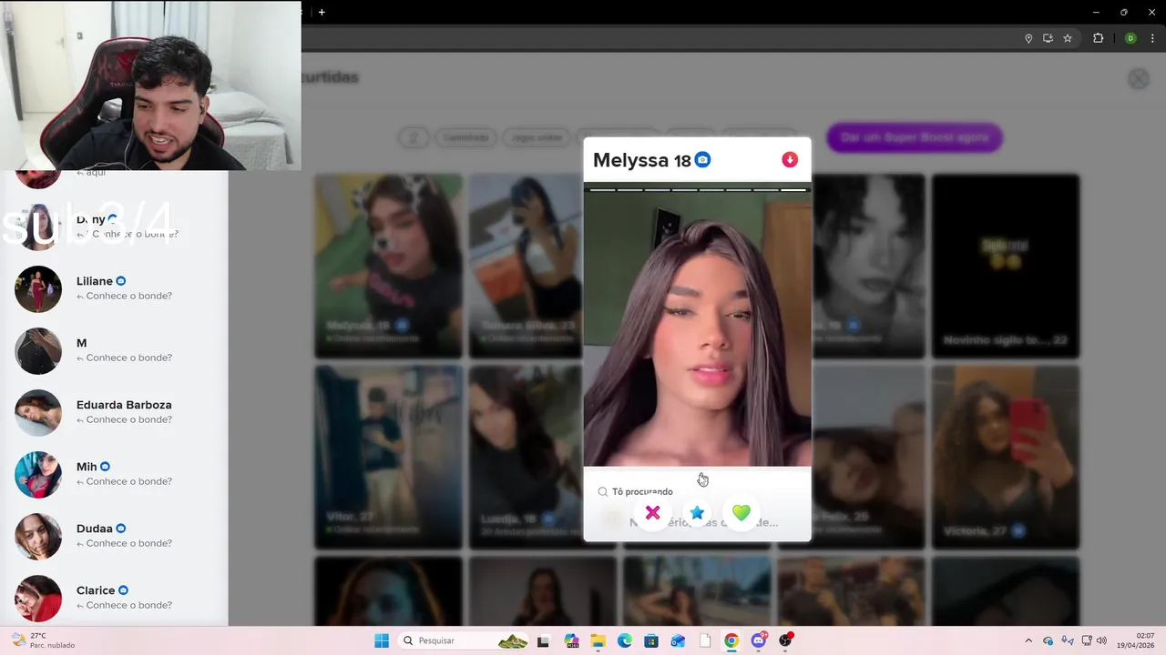The height and width of the screenshot is (655, 1166).
Task: Click 'Tô procurando' text in profile card
Action: click(642, 491)
